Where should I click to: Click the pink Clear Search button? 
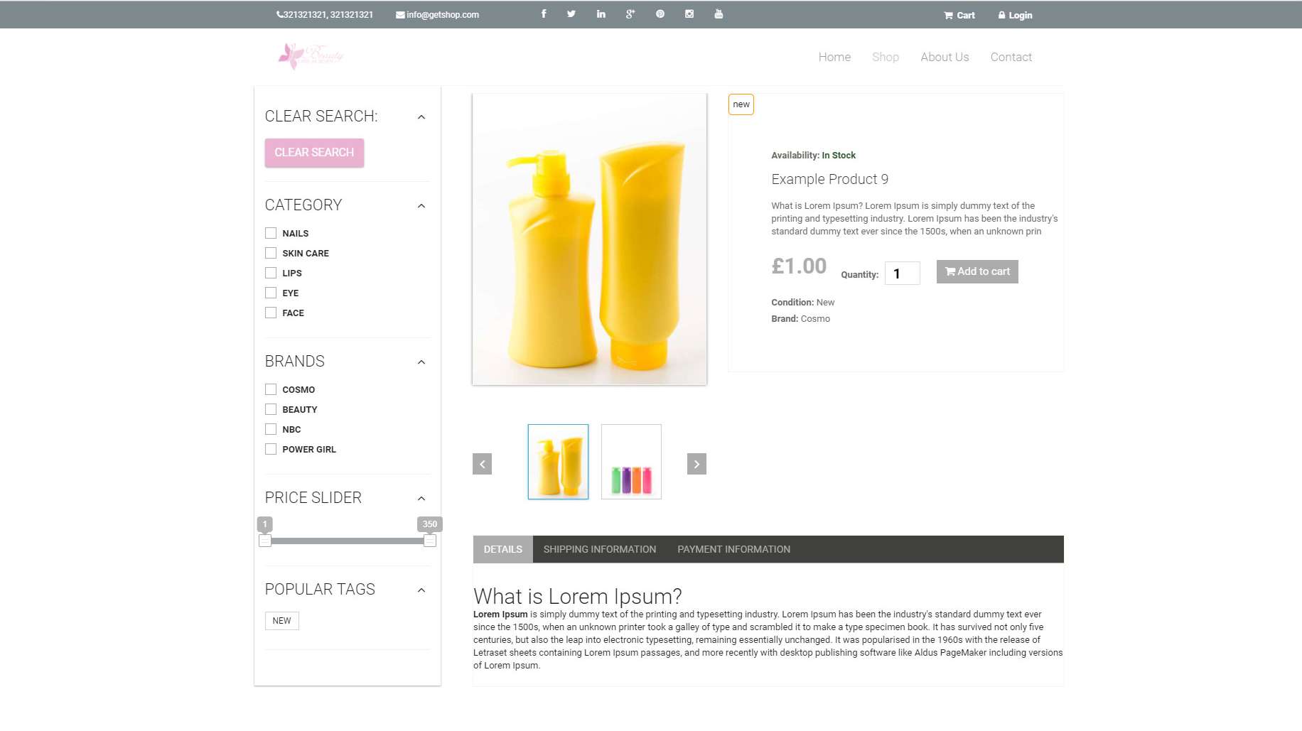pos(314,153)
